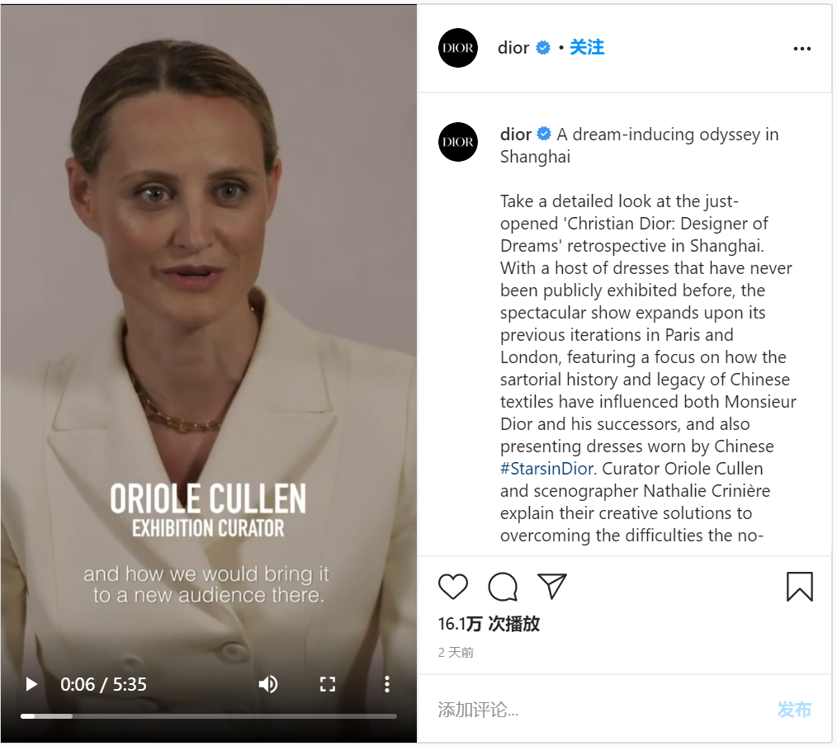This screenshot has width=837, height=746.
Task: Open comments via speech bubble icon
Action: [503, 587]
